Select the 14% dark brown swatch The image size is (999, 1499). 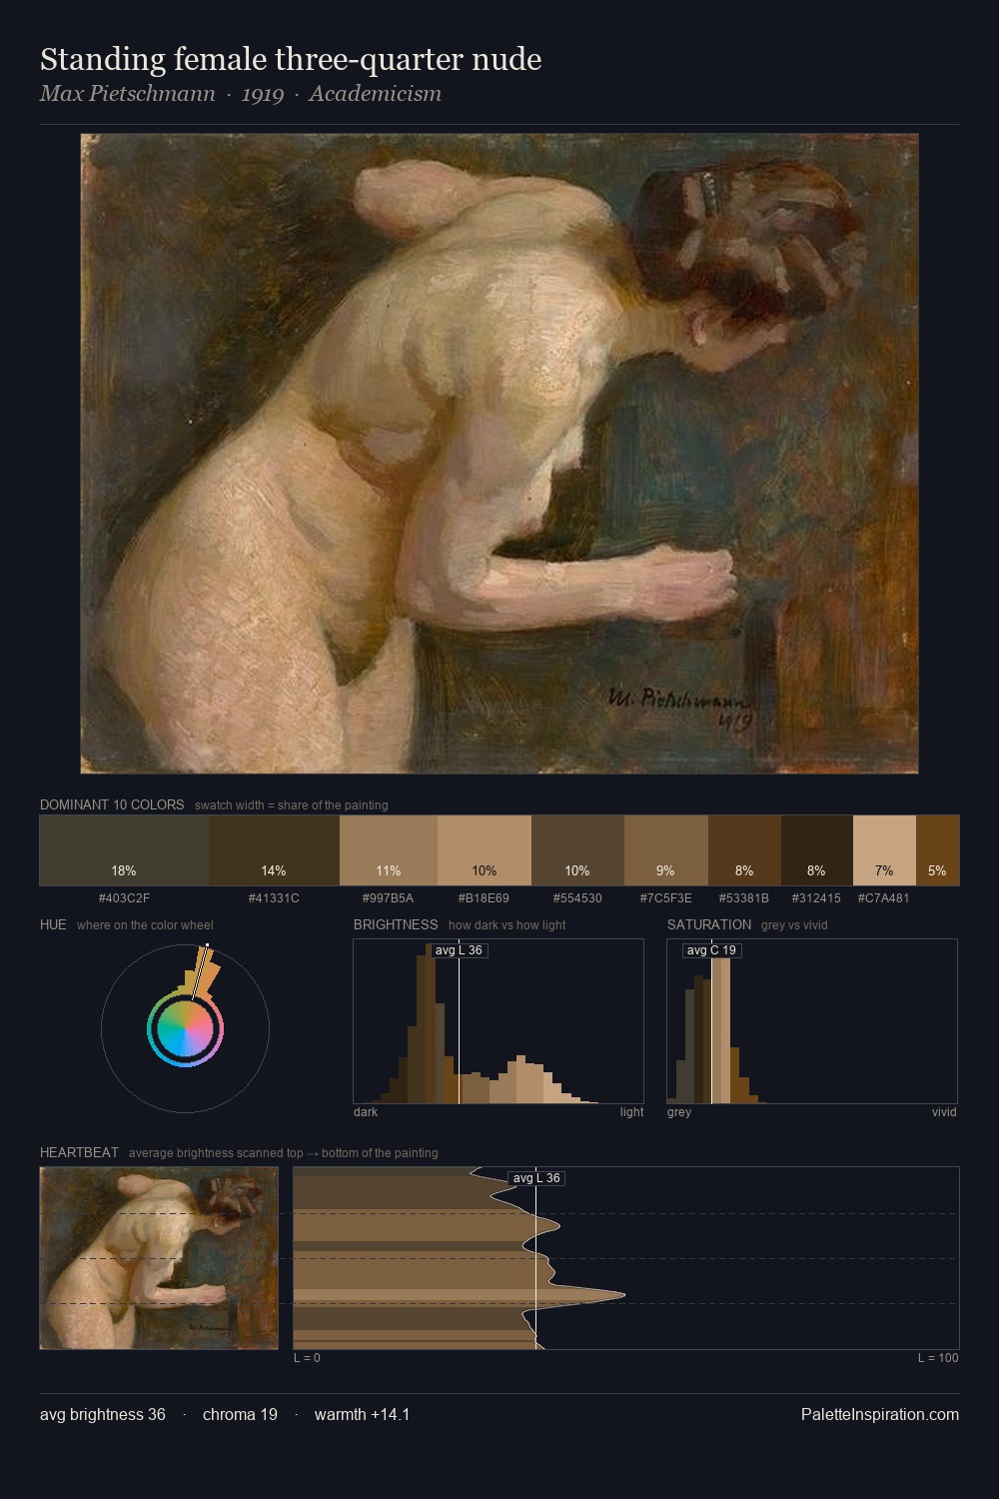point(274,850)
